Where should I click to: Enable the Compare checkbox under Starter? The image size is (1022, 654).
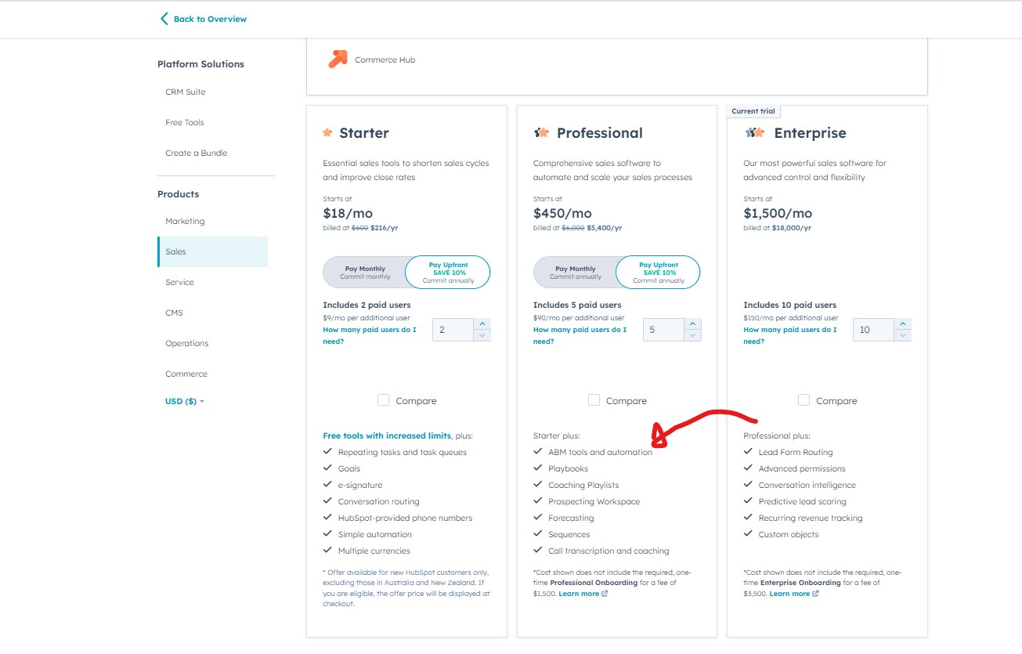[383, 399]
